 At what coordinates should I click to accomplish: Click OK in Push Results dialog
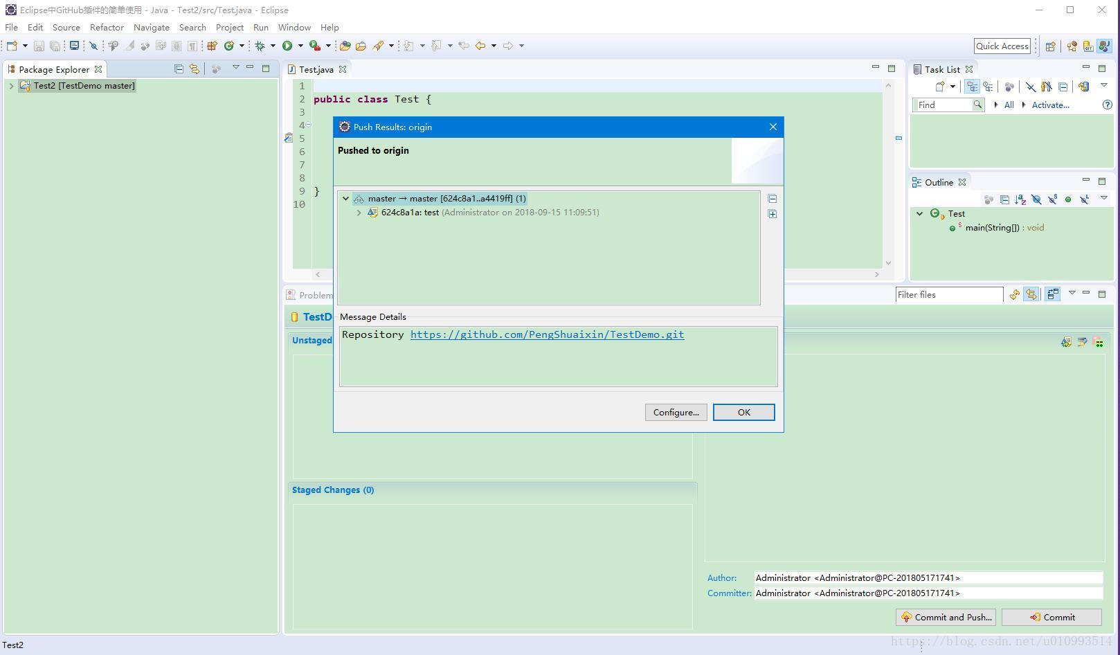(x=744, y=412)
